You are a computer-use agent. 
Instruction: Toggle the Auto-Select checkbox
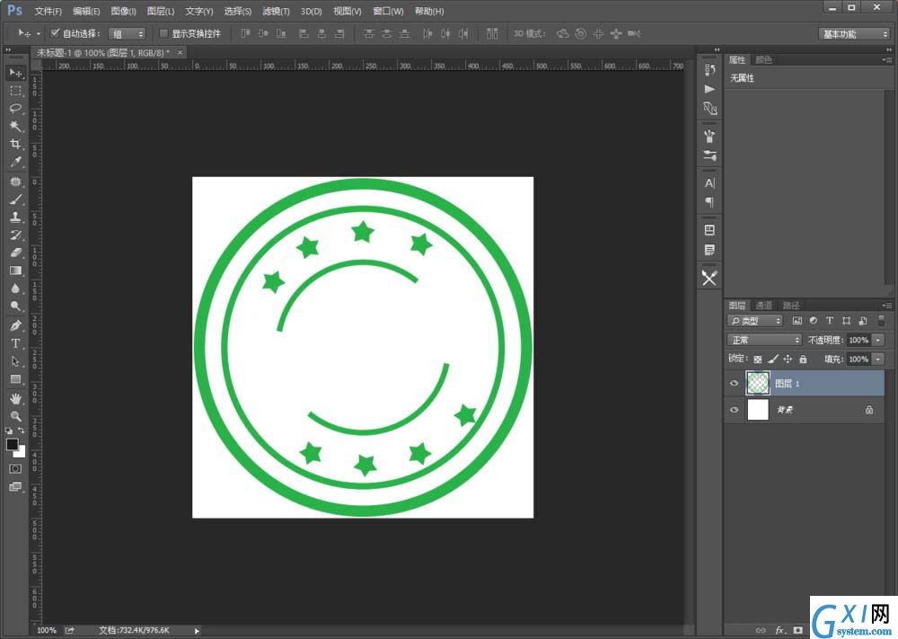point(55,33)
